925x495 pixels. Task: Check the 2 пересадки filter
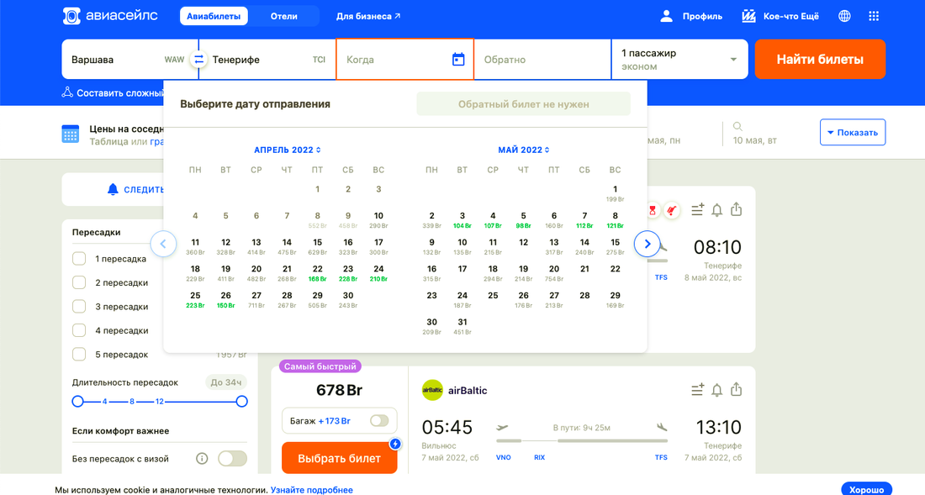pos(79,283)
